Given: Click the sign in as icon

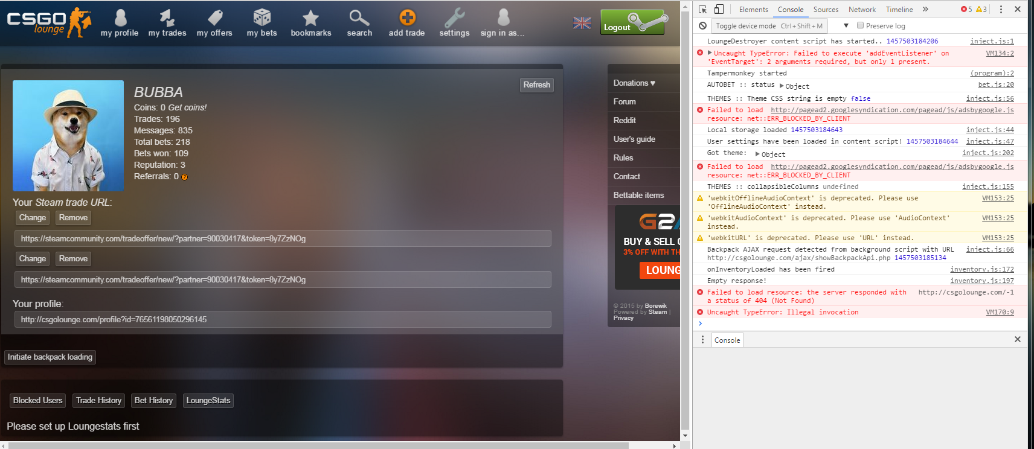Looking at the screenshot, I should [x=503, y=17].
